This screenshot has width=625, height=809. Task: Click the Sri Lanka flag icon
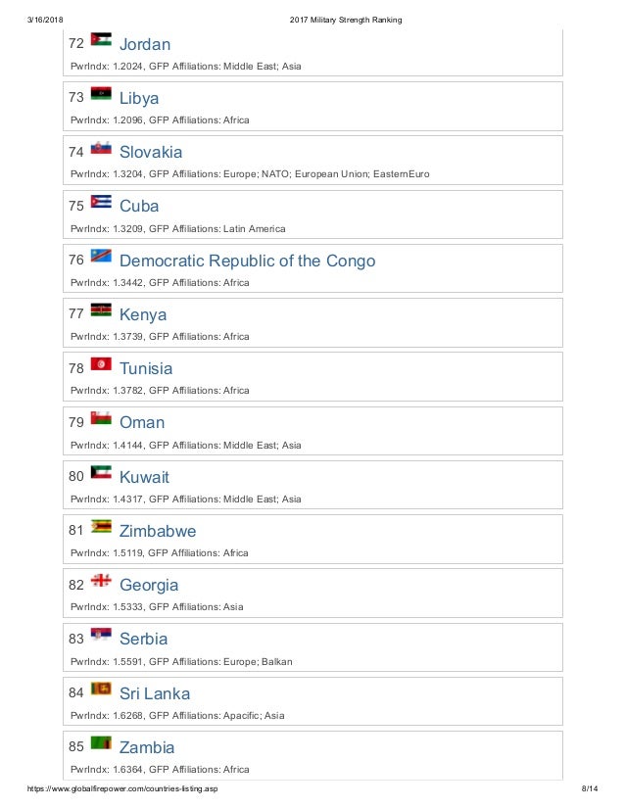101,689
